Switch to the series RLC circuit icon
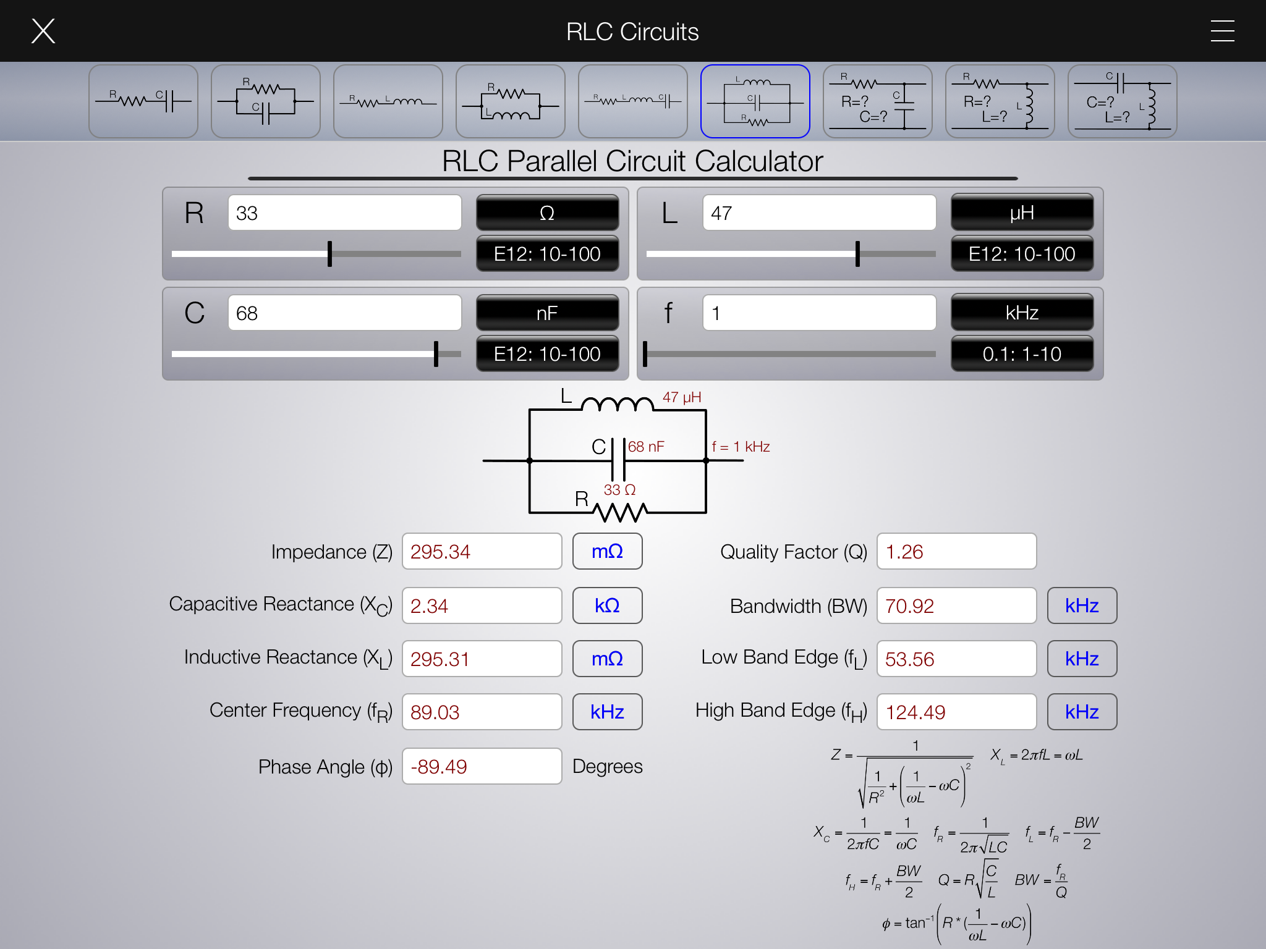The image size is (1266, 949). [x=632, y=101]
